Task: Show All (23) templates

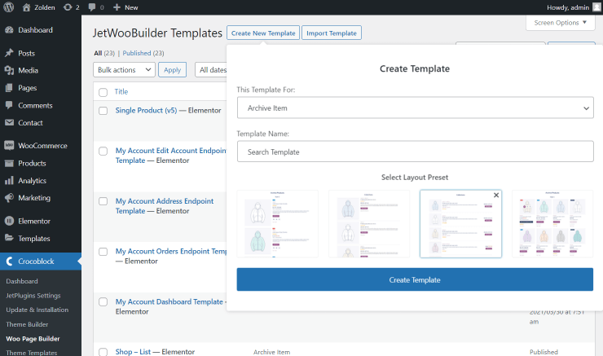Action: (104, 53)
